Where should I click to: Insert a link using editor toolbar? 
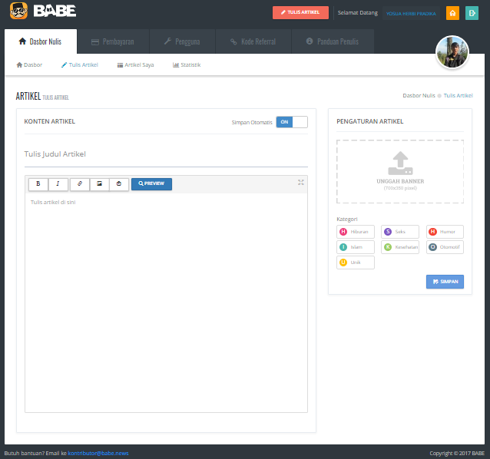[x=80, y=184]
